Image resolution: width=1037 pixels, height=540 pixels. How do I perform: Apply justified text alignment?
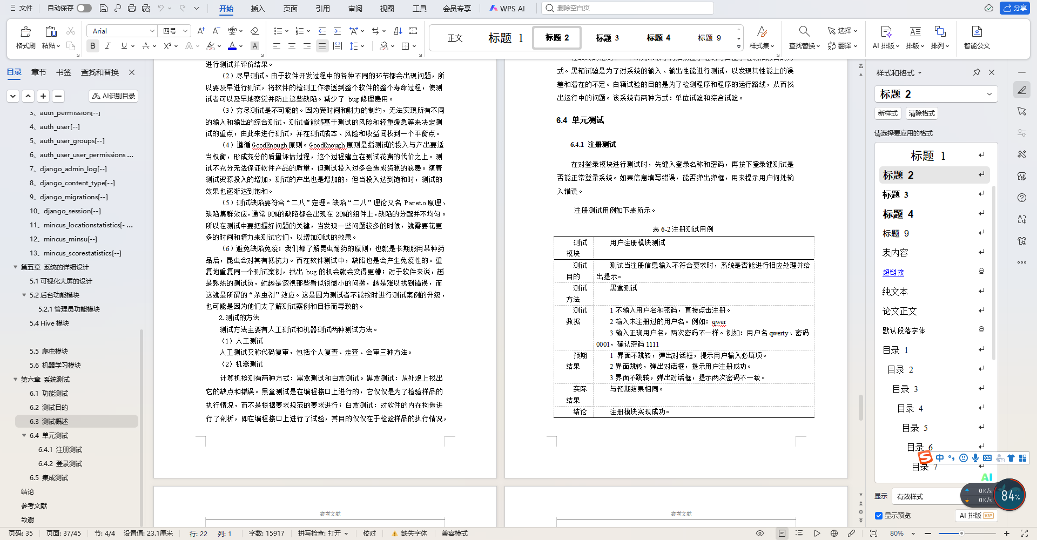pyautogui.click(x=322, y=46)
